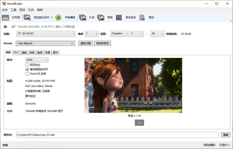Click the Open Source clapperboard icon
Viewport: 233px width, 149px height.
point(5,17)
